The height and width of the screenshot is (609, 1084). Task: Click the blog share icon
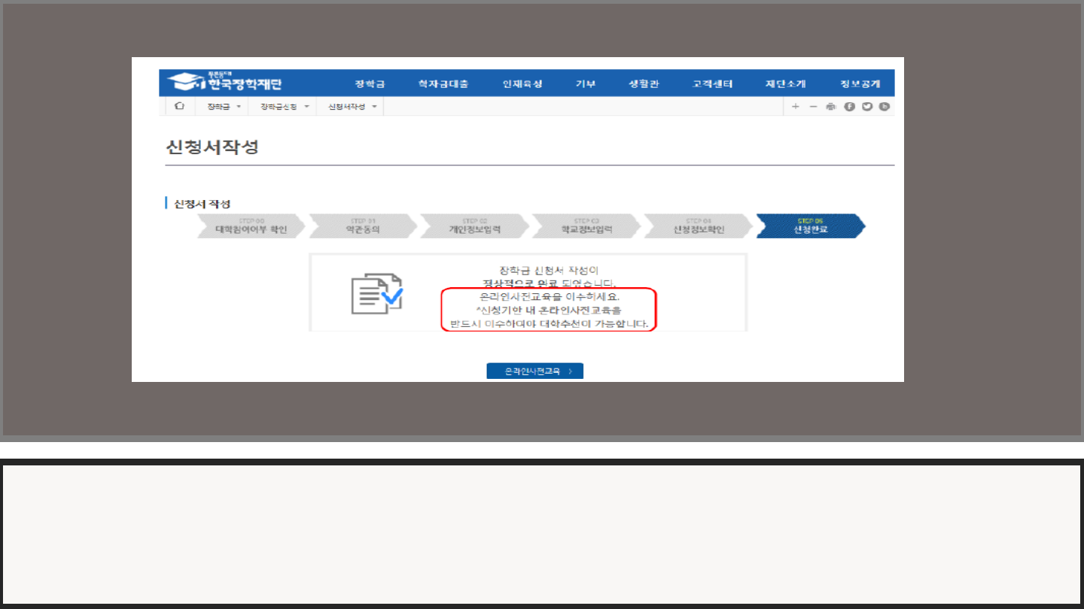[x=885, y=107]
